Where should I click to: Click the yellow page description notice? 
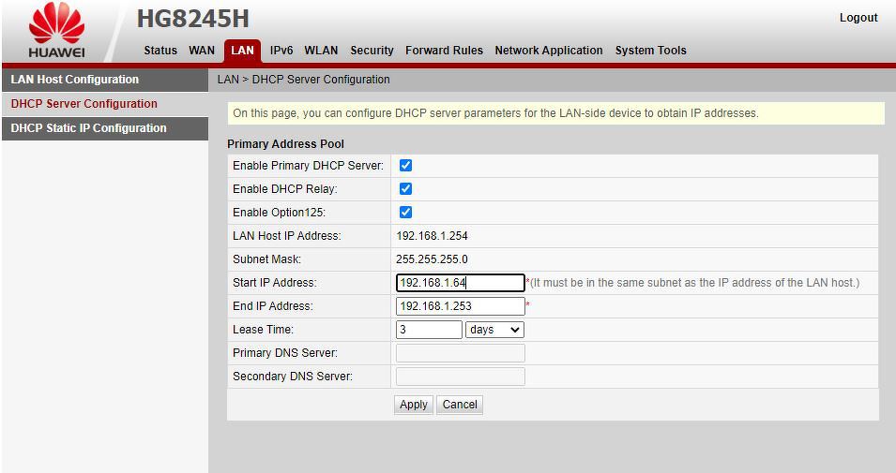(555, 113)
